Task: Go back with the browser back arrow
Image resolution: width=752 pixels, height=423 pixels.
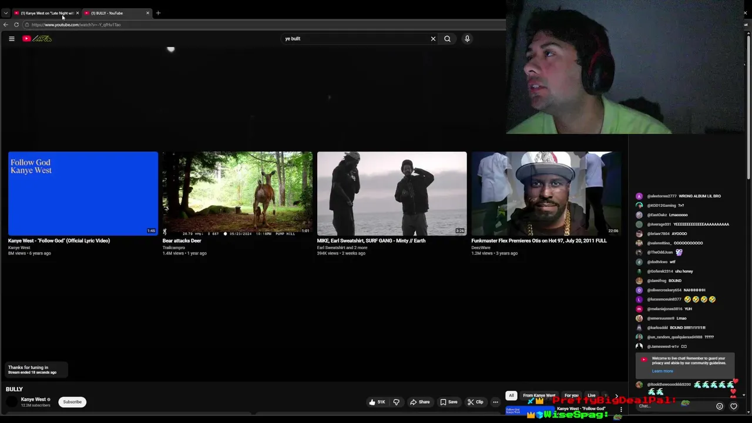Action: coord(6,25)
